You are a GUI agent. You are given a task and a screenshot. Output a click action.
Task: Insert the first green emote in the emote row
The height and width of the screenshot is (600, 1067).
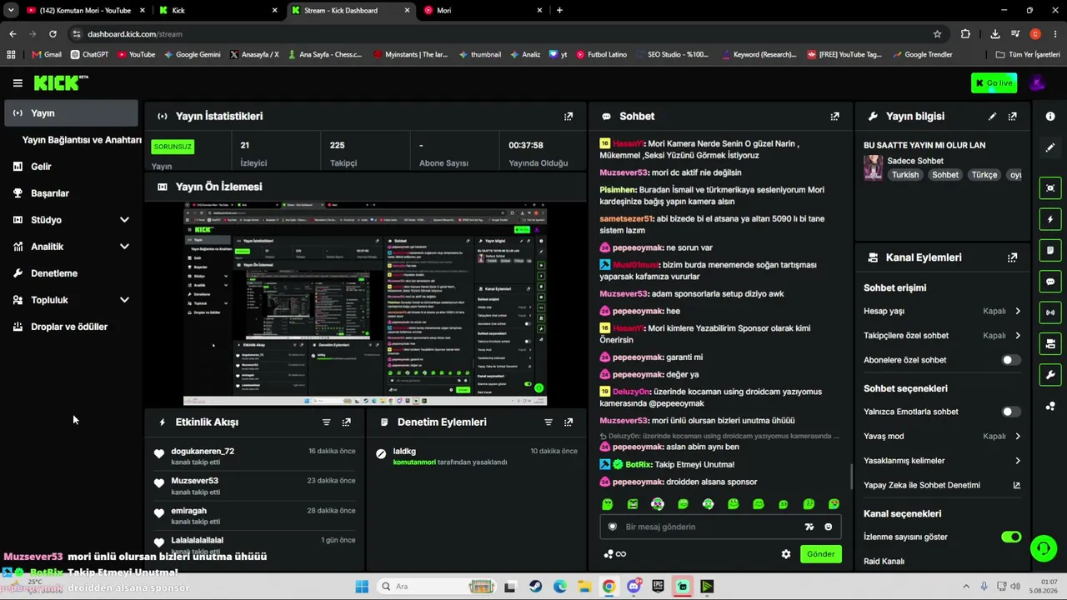(608, 504)
